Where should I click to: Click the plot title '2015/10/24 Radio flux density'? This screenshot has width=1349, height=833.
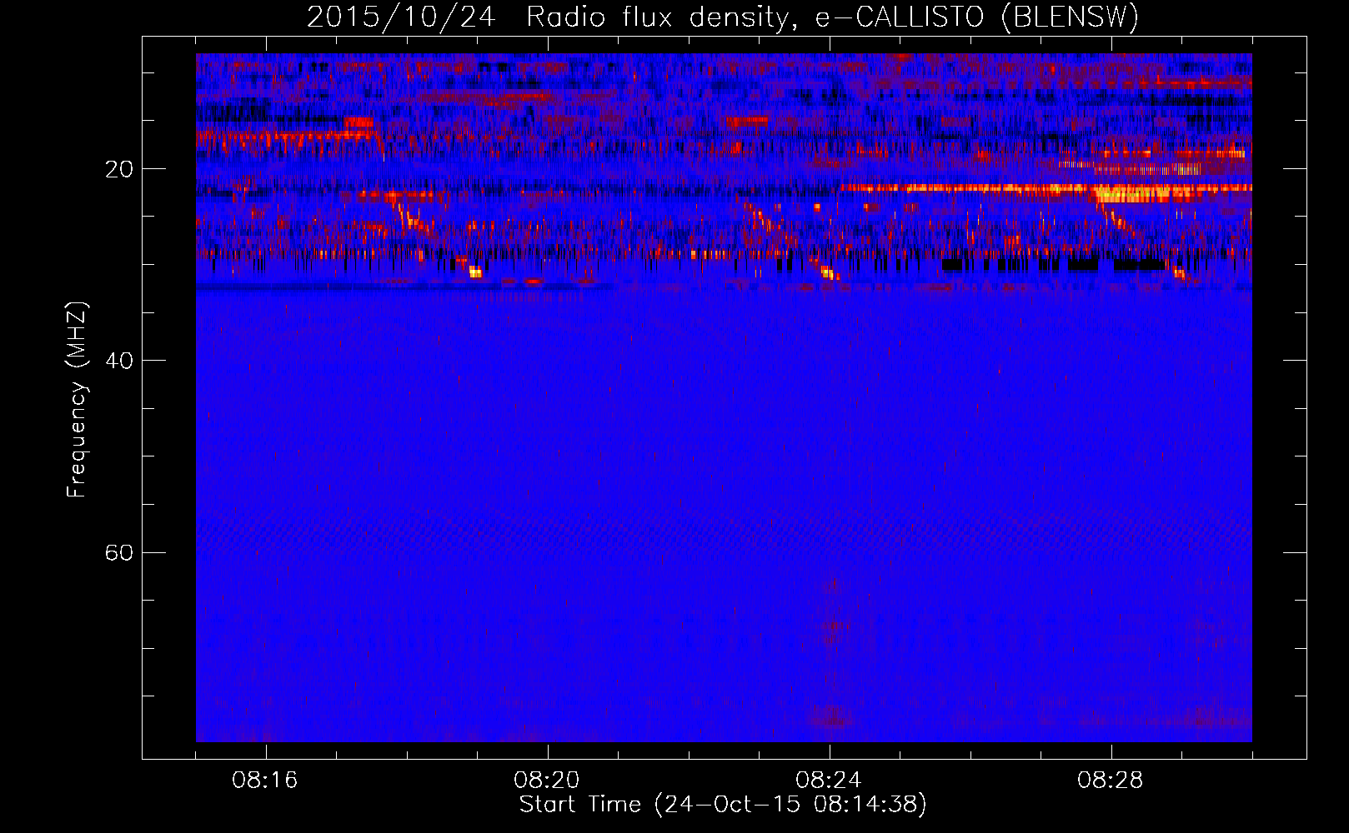point(723,17)
